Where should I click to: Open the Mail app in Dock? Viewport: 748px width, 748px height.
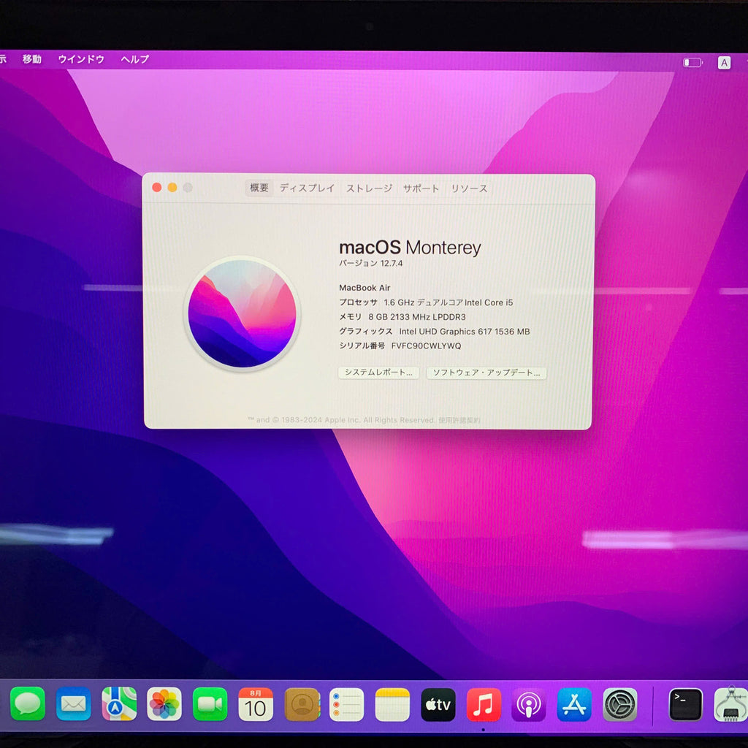(x=74, y=703)
